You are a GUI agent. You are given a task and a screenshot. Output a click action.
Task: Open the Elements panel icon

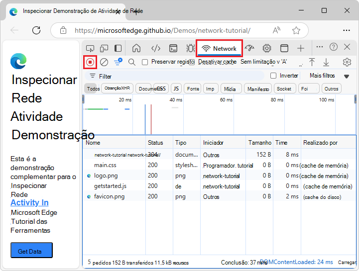tap(156, 48)
